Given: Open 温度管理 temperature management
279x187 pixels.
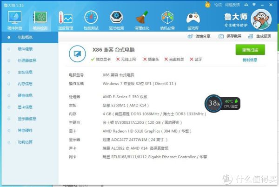Looking at the screenshot, I should [66, 20].
